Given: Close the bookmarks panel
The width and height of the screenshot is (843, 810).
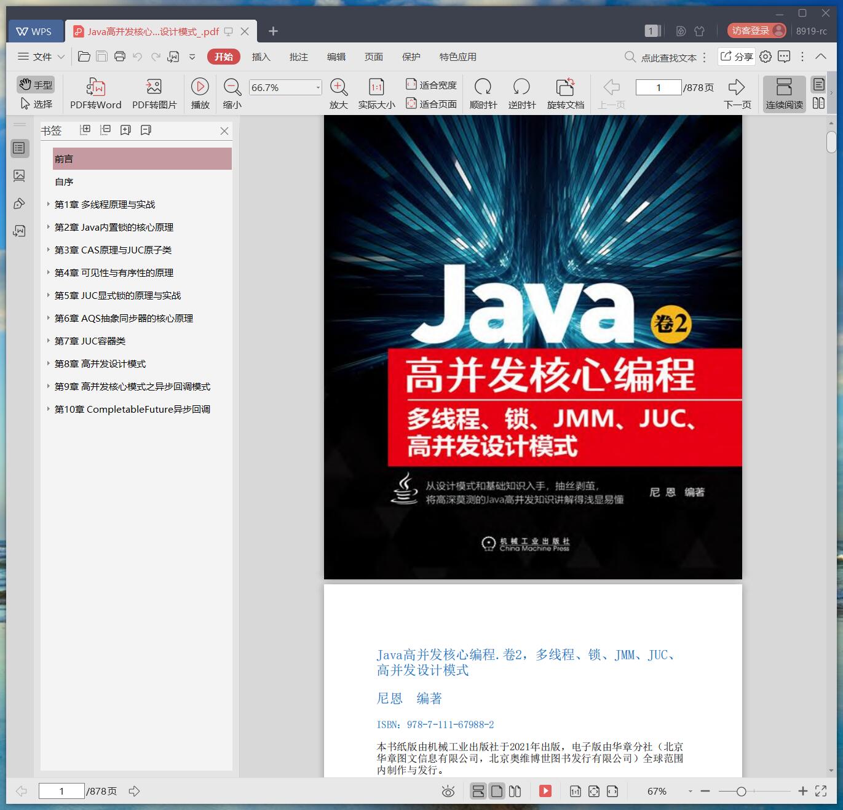Looking at the screenshot, I should pos(224,130).
